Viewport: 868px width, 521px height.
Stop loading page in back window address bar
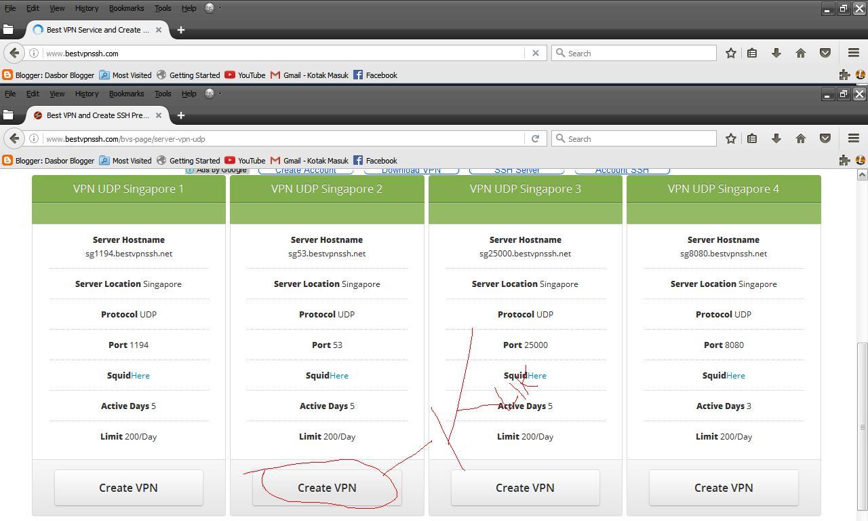pyautogui.click(x=535, y=53)
